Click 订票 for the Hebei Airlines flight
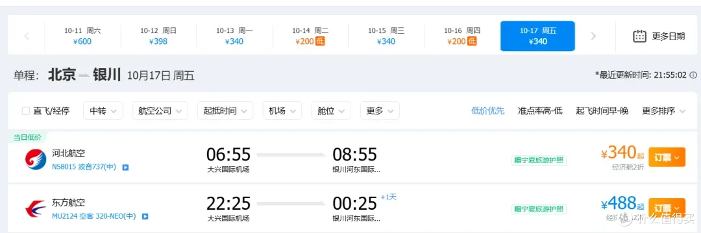The image size is (701, 233). (667, 157)
